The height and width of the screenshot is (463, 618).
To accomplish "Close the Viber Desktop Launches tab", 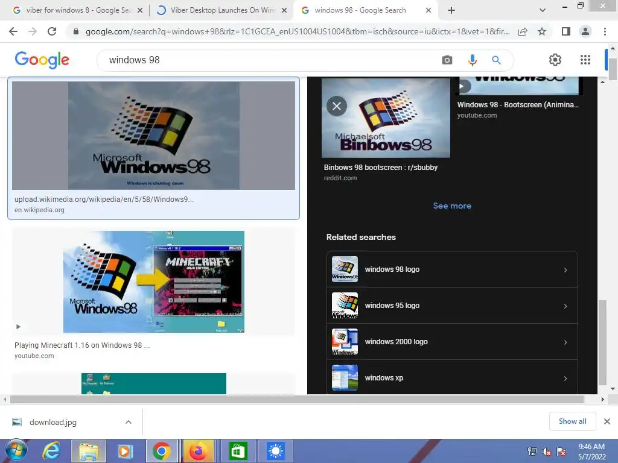I will (x=284, y=11).
